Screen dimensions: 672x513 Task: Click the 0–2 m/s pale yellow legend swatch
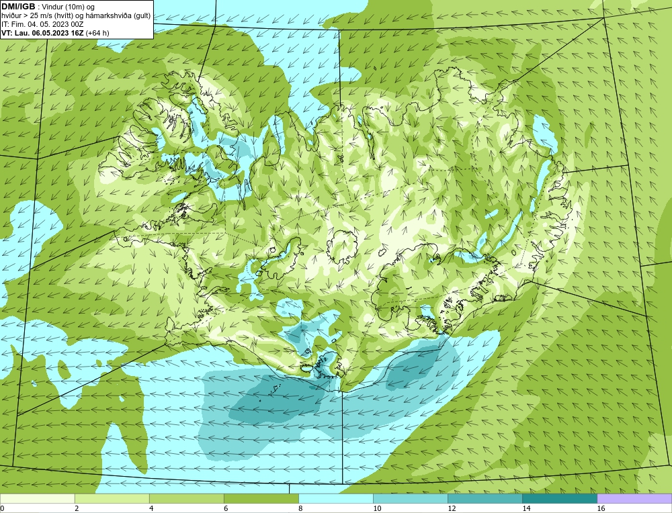(x=37, y=498)
